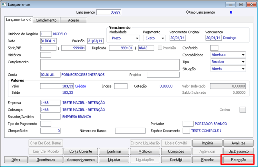Select the Lançamento << tab

(x=19, y=20)
